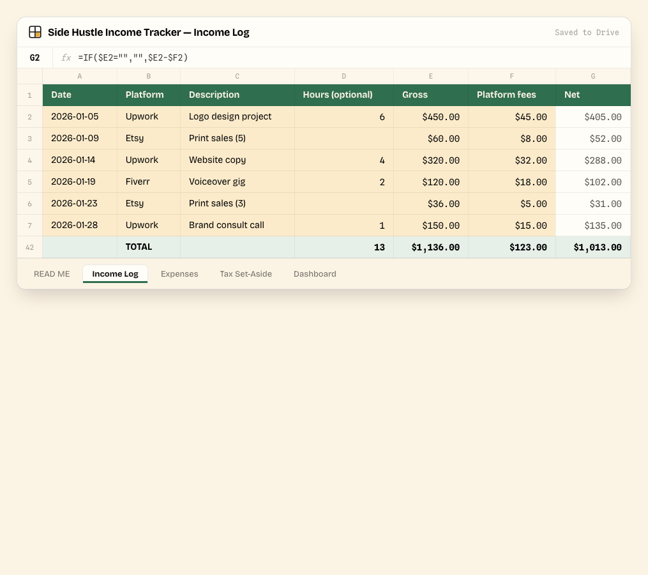Select column B header

point(149,76)
